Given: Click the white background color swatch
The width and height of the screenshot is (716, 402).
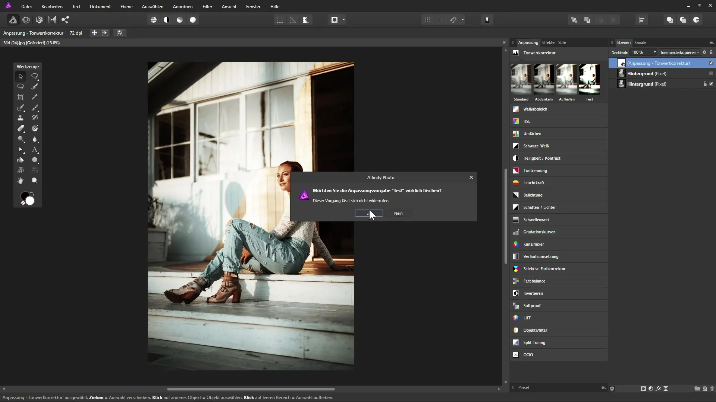Looking at the screenshot, I should pyautogui.click(x=30, y=201).
